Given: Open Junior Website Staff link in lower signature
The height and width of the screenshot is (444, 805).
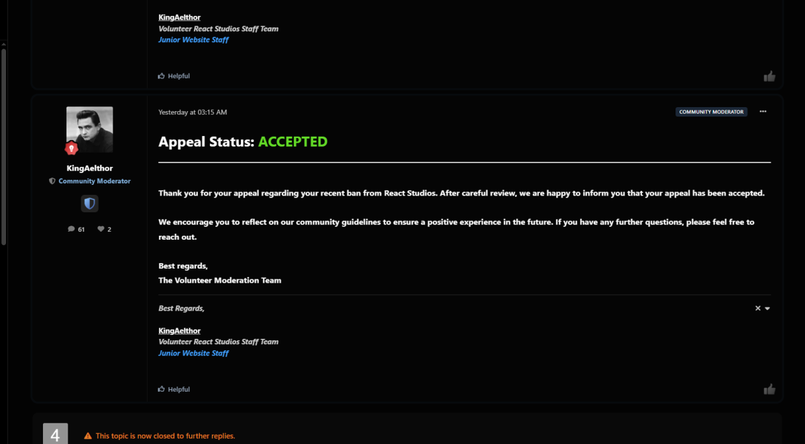Looking at the screenshot, I should click(x=193, y=353).
